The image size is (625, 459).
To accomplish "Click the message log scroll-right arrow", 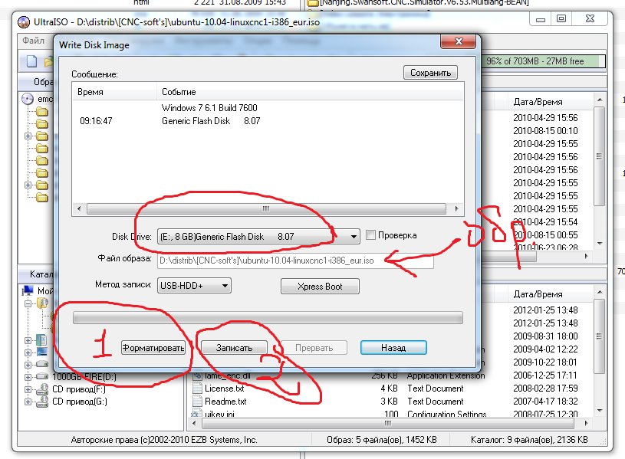I will [456, 208].
